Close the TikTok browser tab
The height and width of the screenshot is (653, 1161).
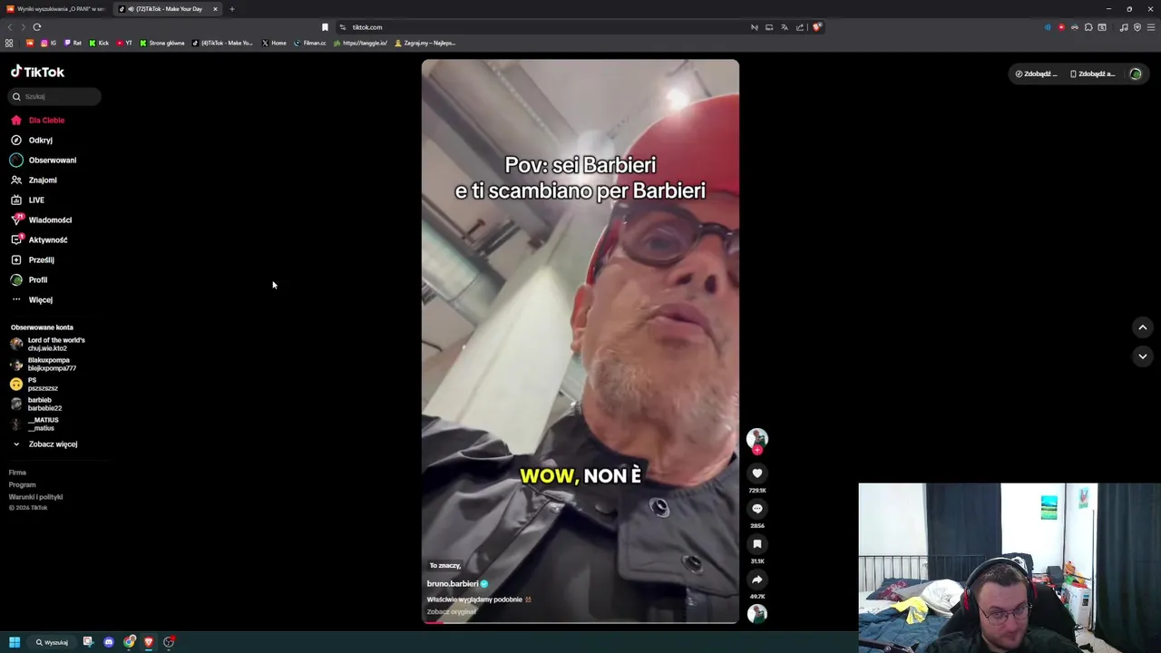[x=215, y=9]
